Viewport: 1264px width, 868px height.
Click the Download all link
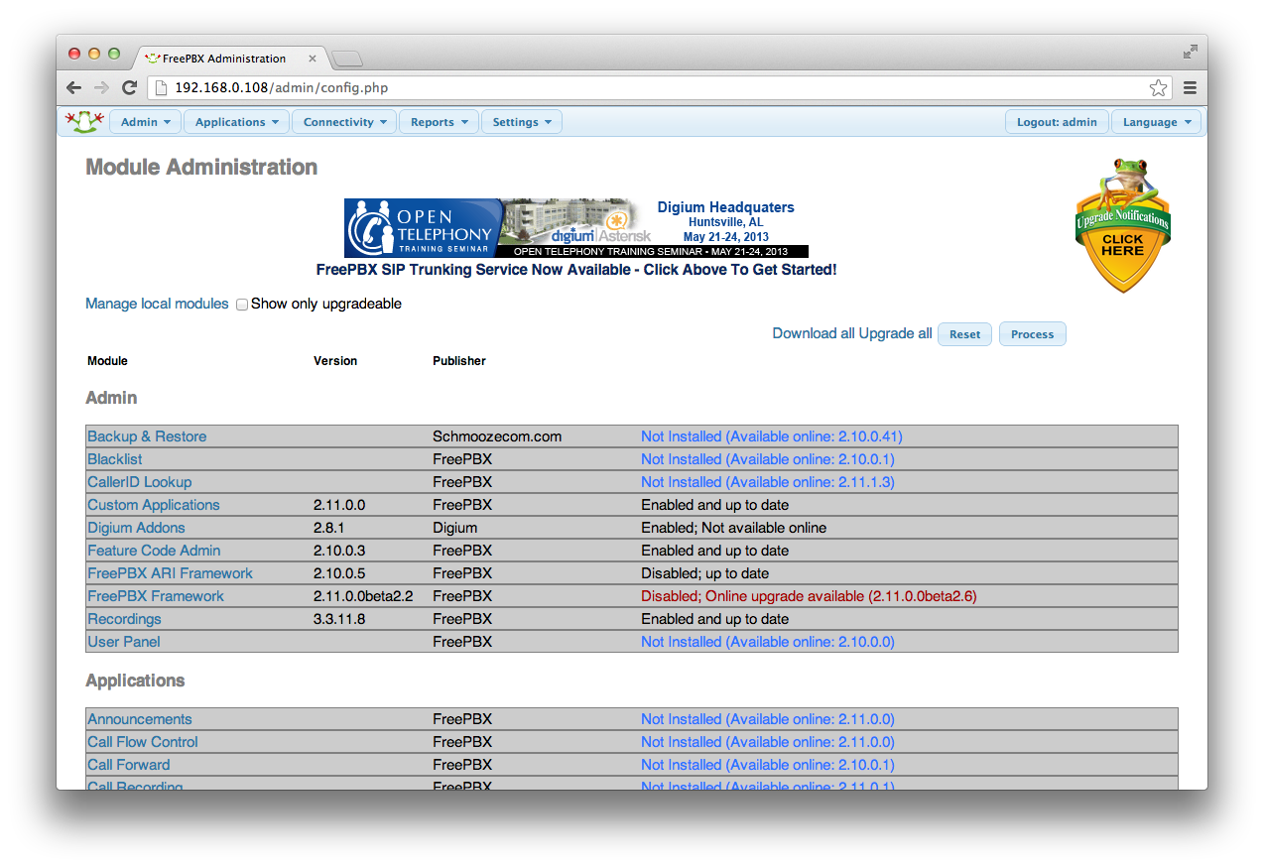point(814,333)
